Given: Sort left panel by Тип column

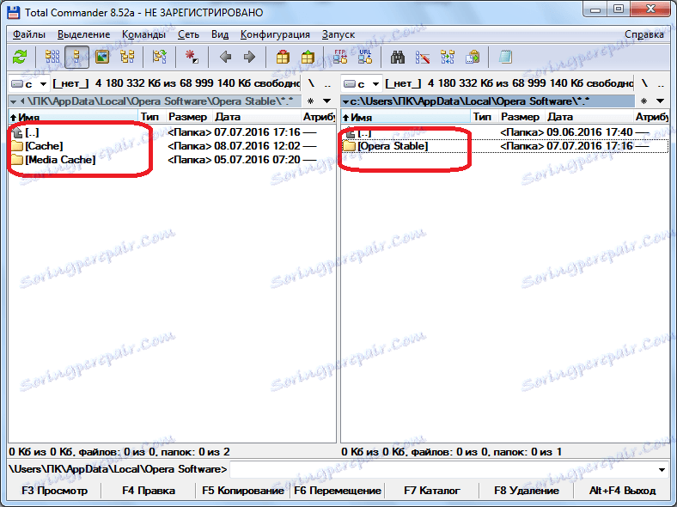Looking at the screenshot, I should pos(151,117).
